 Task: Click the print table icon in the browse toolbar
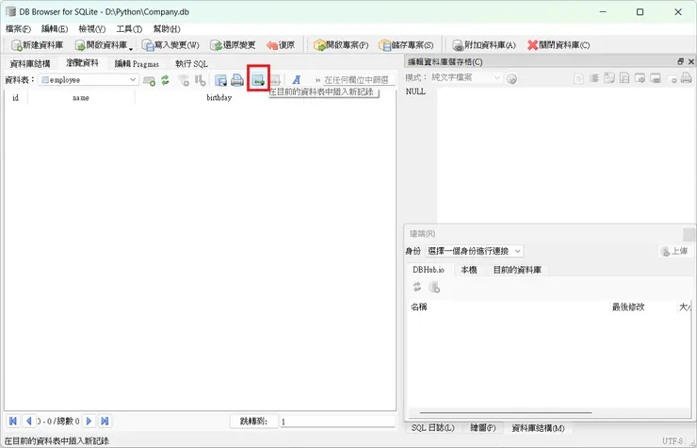coord(237,80)
